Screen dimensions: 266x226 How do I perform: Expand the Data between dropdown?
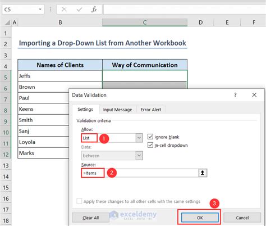coord(139,155)
